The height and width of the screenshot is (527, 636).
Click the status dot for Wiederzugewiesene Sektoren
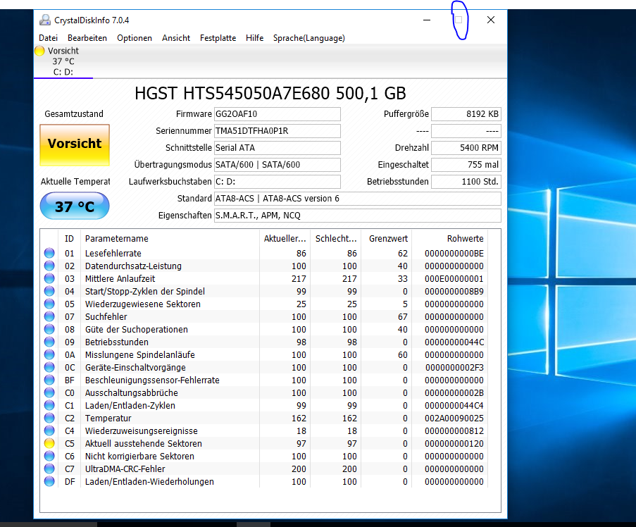(x=49, y=304)
